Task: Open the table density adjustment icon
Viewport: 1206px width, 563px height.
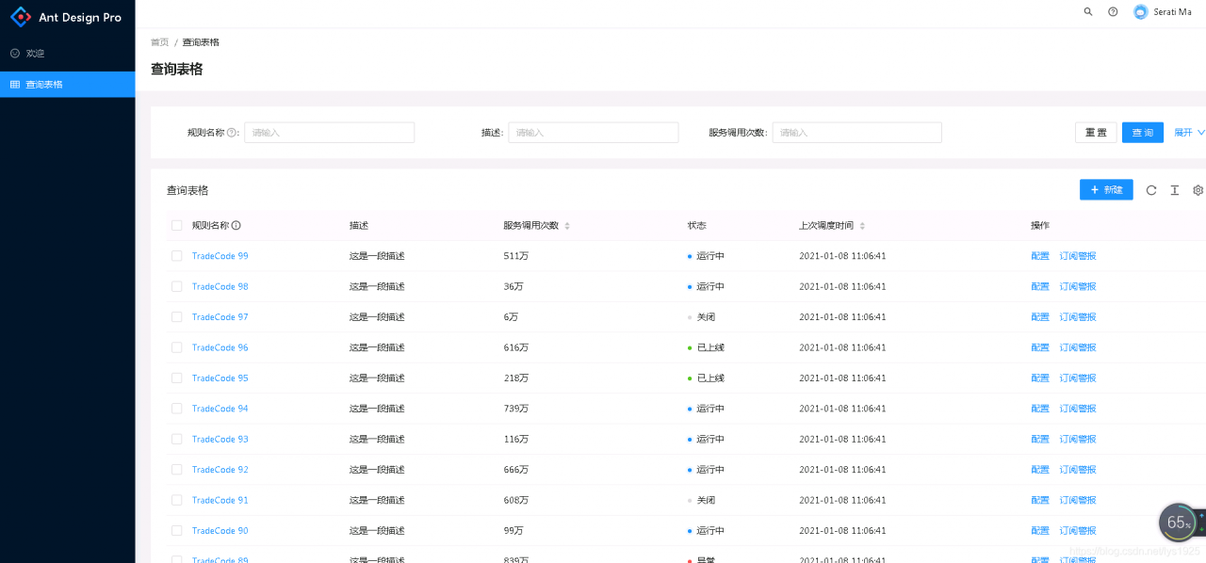Action: click(x=1174, y=190)
